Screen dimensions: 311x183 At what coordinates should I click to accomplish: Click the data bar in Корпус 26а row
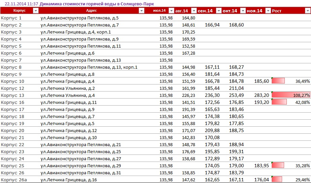pos(277,179)
